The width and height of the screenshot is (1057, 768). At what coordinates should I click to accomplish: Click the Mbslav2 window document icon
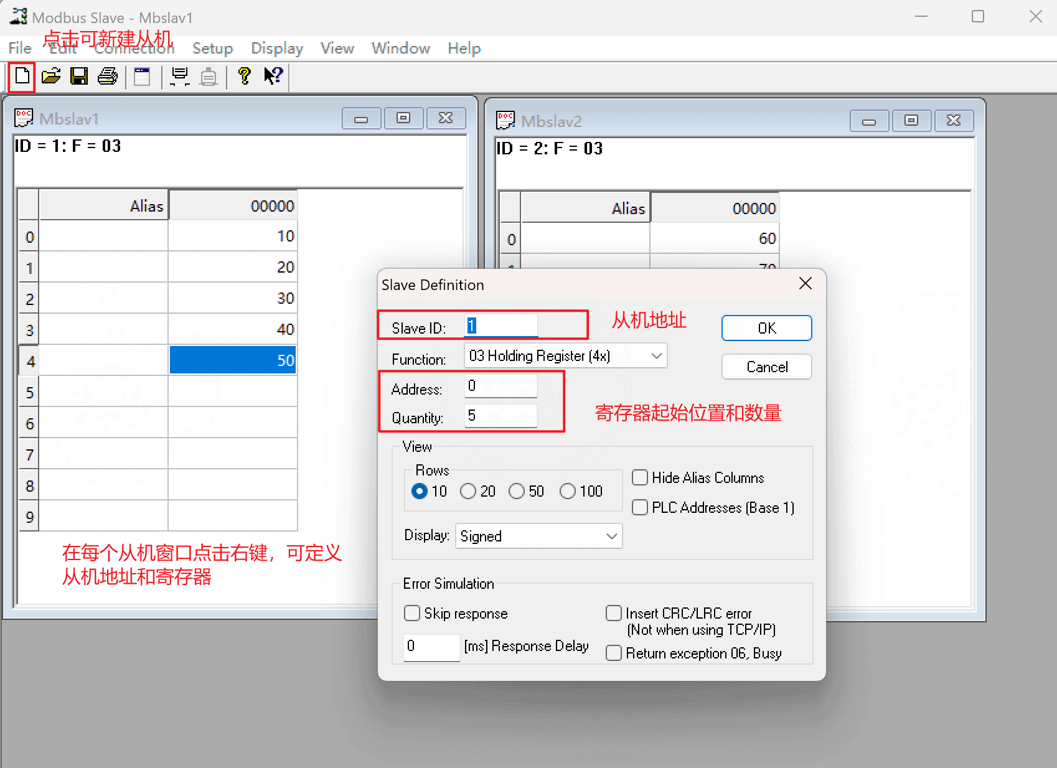505,119
